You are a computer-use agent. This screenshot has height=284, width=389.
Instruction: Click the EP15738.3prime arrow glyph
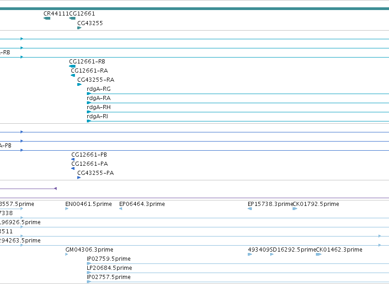[x=250, y=209]
